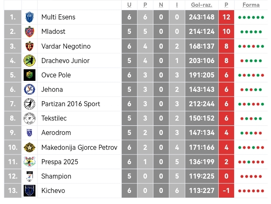Click the form dots for Mladost
Screen dimensions: 271x204
(251, 32)
